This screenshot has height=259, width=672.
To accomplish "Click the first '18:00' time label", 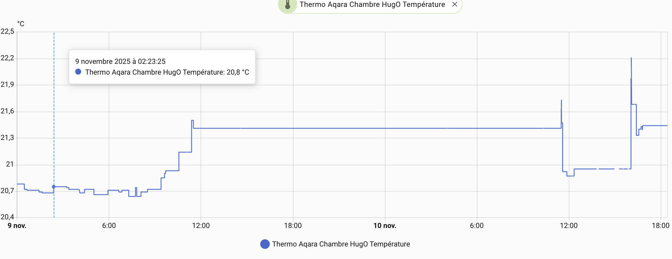I will [x=293, y=226].
